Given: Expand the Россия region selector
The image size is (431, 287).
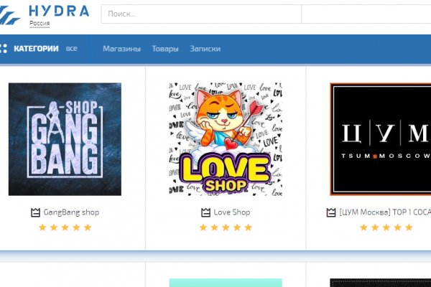Looking at the screenshot, I should (40, 24).
